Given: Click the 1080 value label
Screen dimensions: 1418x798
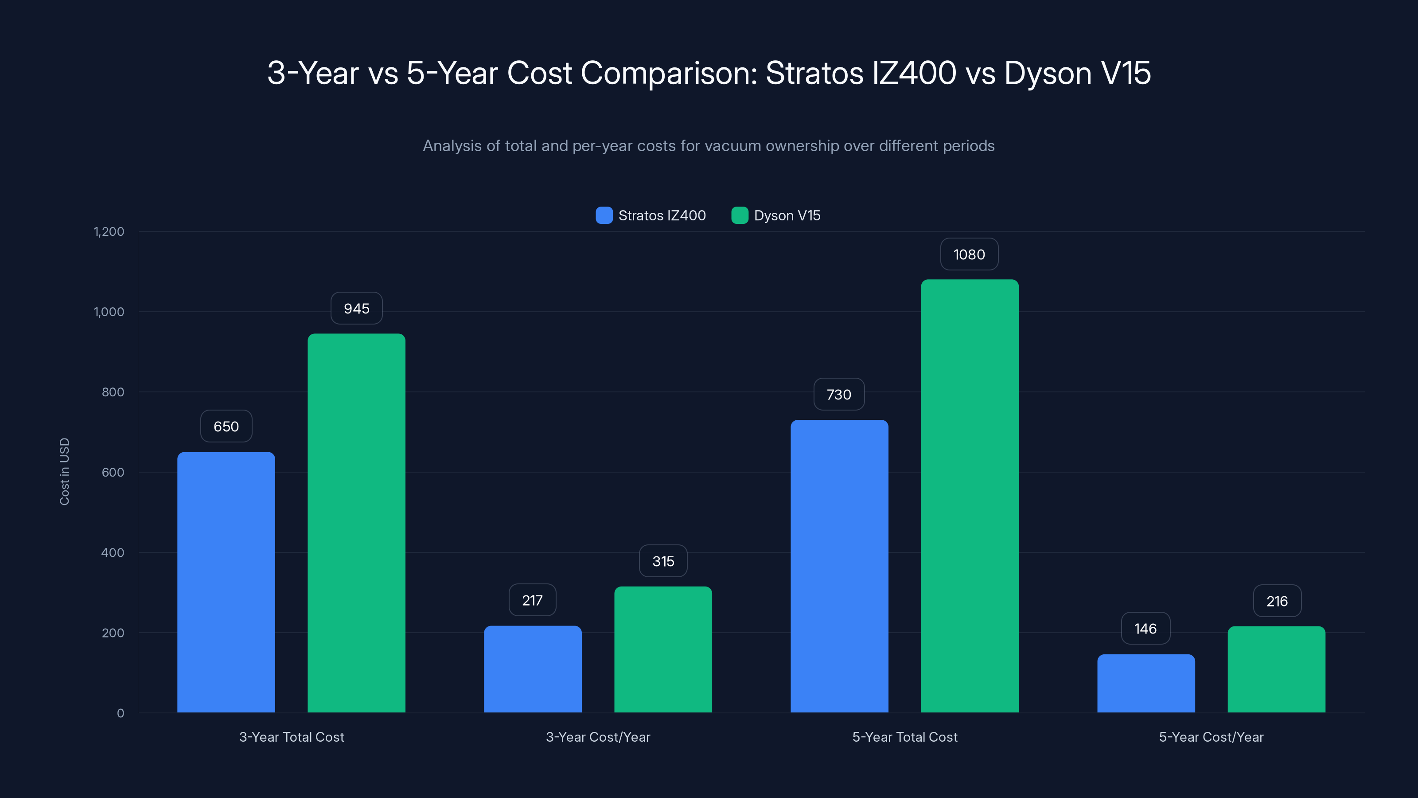Looking at the screenshot, I should pyautogui.click(x=969, y=254).
